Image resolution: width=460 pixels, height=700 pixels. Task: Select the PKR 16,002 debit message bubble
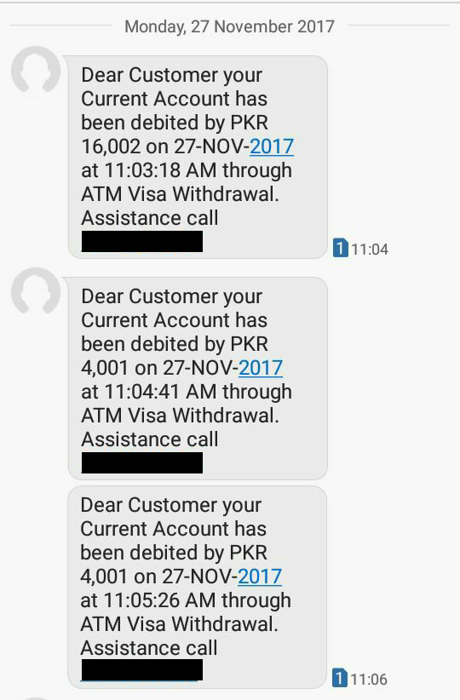pos(198,157)
